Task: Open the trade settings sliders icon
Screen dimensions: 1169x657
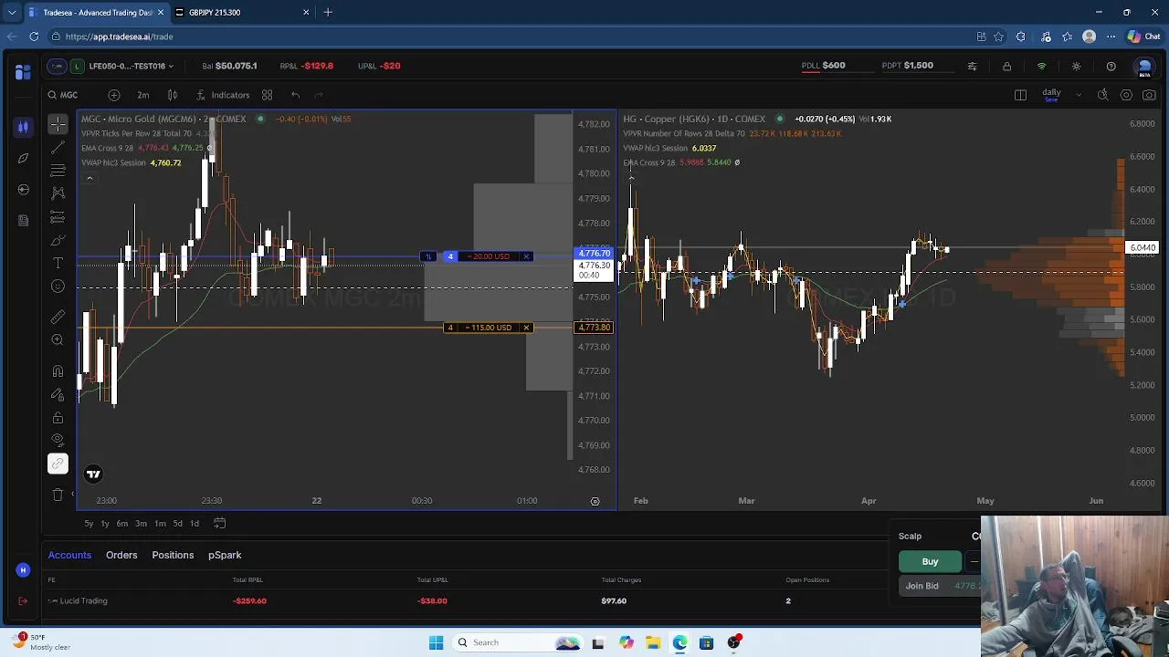Action: tap(972, 67)
